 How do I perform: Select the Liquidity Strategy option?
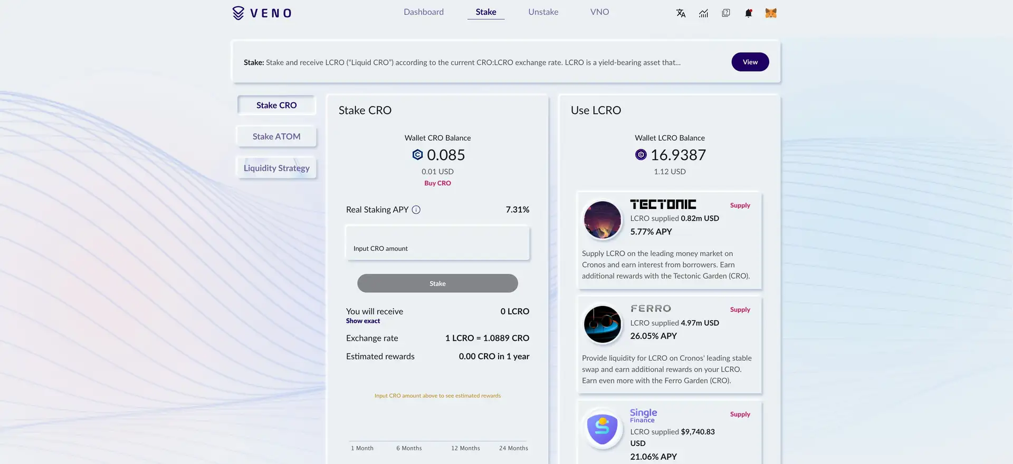pos(276,168)
